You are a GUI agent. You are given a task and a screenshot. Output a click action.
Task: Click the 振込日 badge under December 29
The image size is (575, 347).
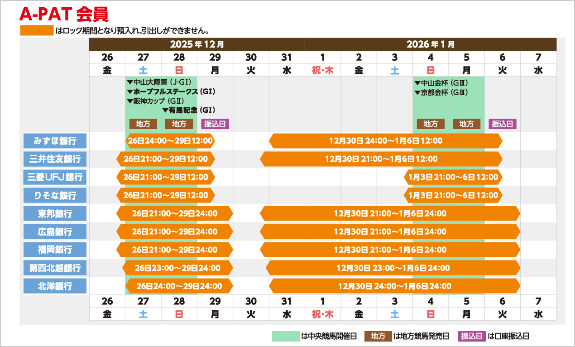pyautogui.click(x=215, y=124)
